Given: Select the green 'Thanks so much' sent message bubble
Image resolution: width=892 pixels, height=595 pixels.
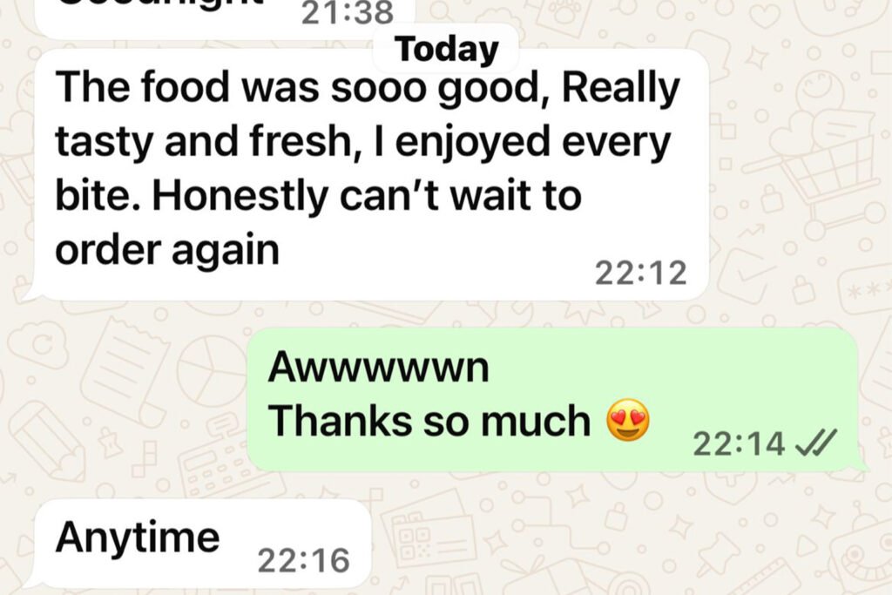Looking at the screenshot, I should pyautogui.click(x=555, y=399).
